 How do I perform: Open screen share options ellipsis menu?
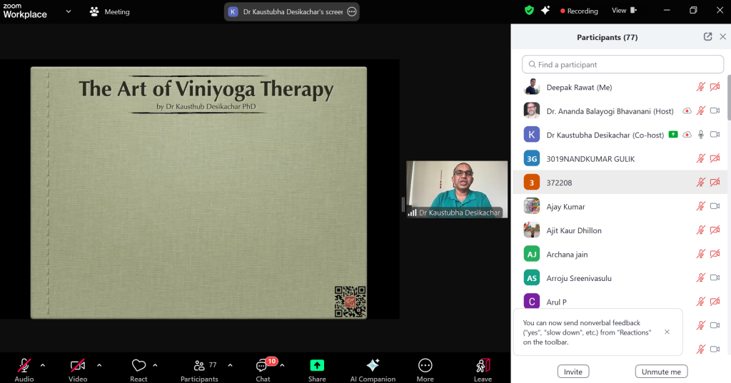351,11
